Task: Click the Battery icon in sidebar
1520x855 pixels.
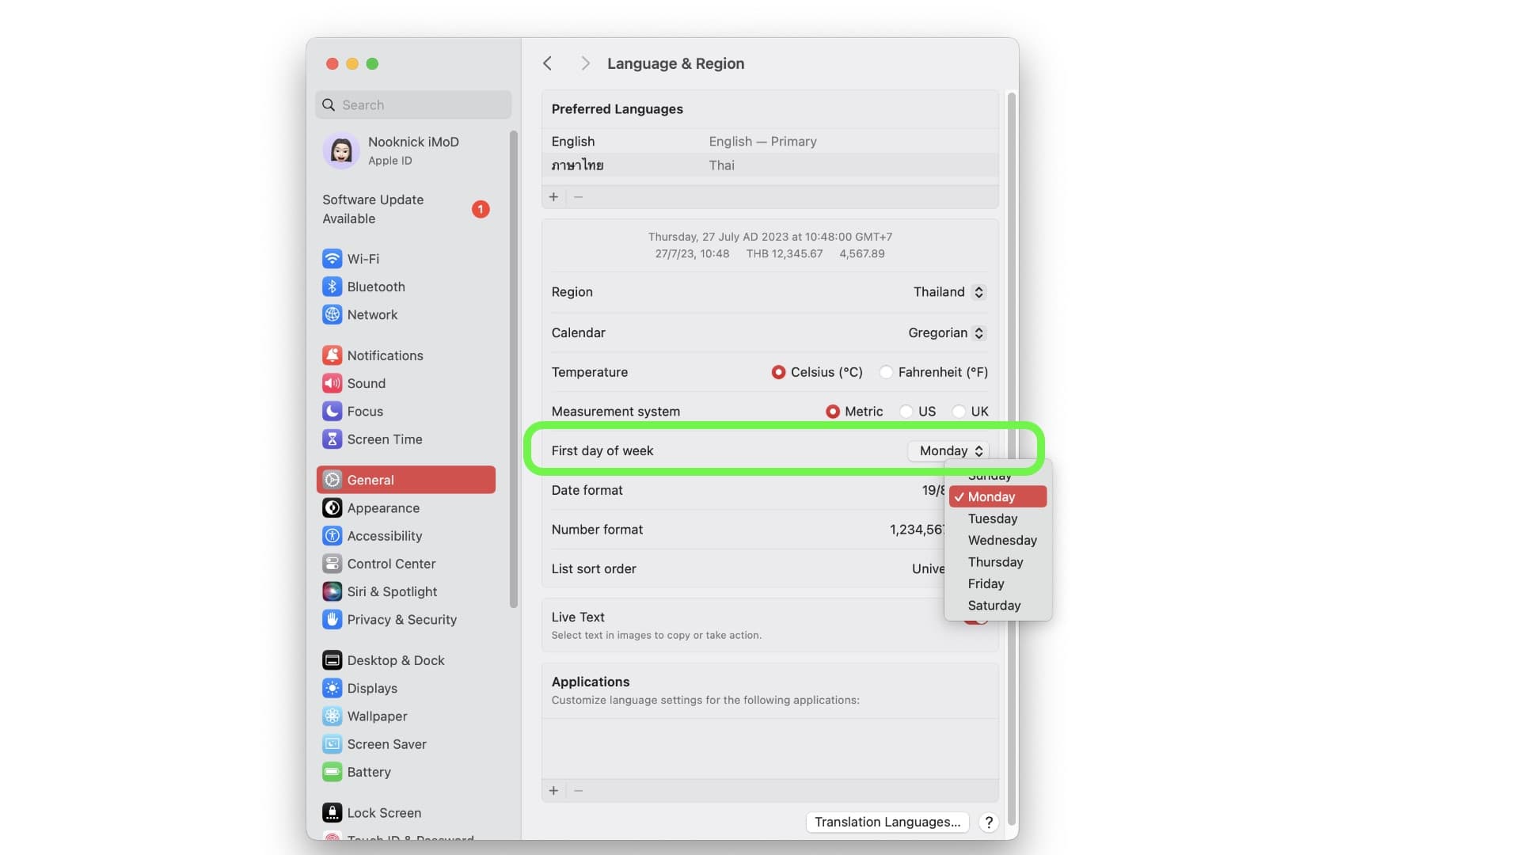Action: tap(332, 772)
